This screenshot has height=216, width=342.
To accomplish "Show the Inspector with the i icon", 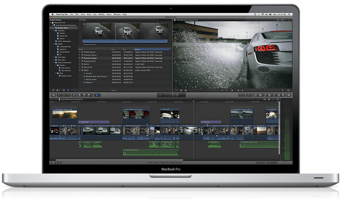I will pyautogui.click(x=289, y=95).
